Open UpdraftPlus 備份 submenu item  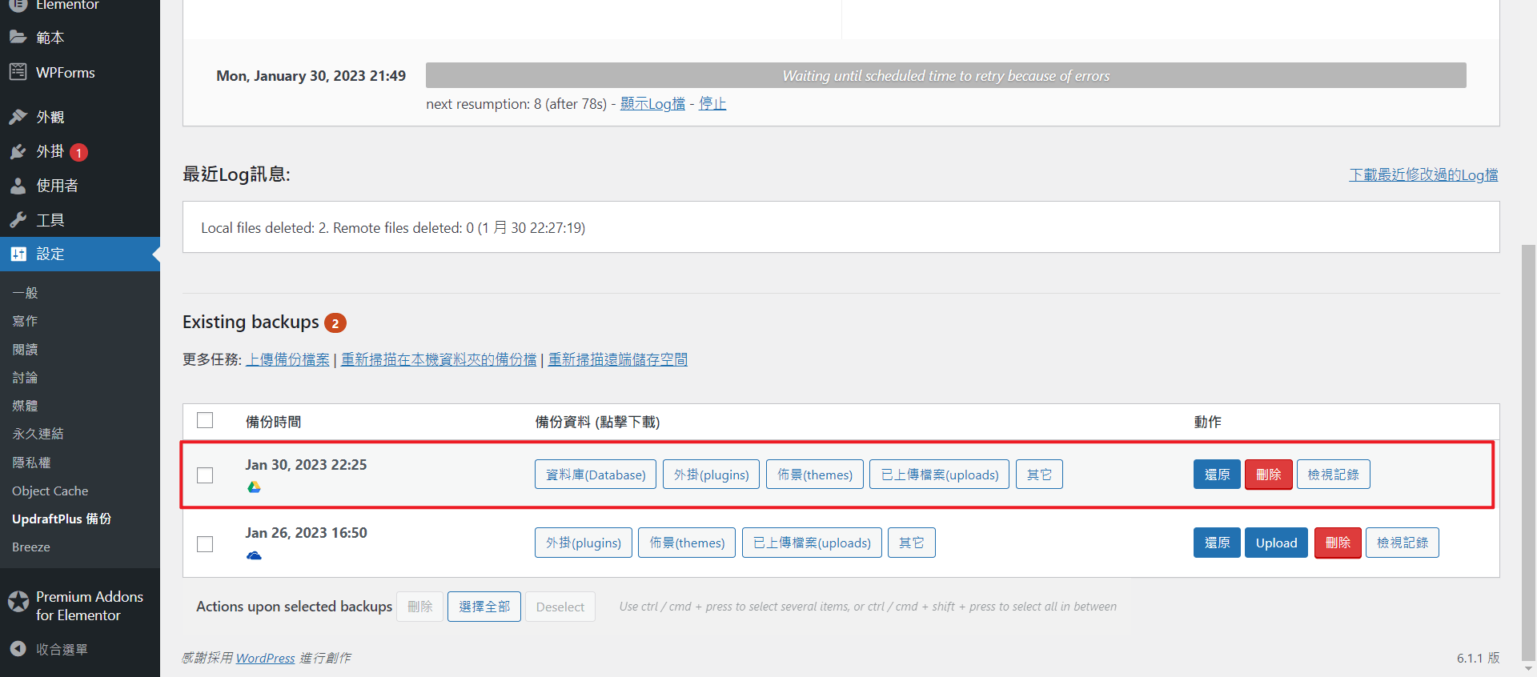tap(62, 519)
